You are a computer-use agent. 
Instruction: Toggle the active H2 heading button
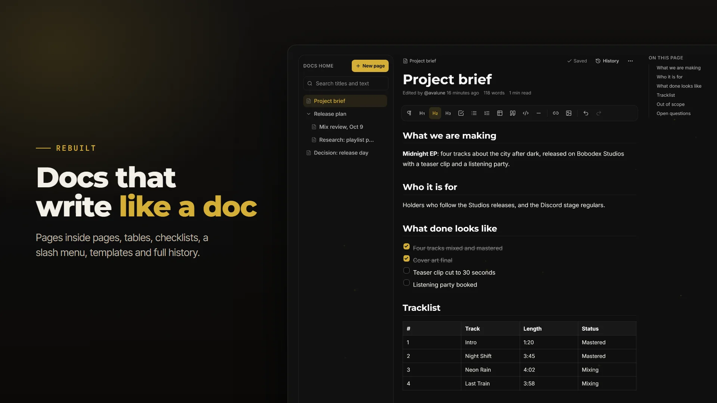(435, 113)
